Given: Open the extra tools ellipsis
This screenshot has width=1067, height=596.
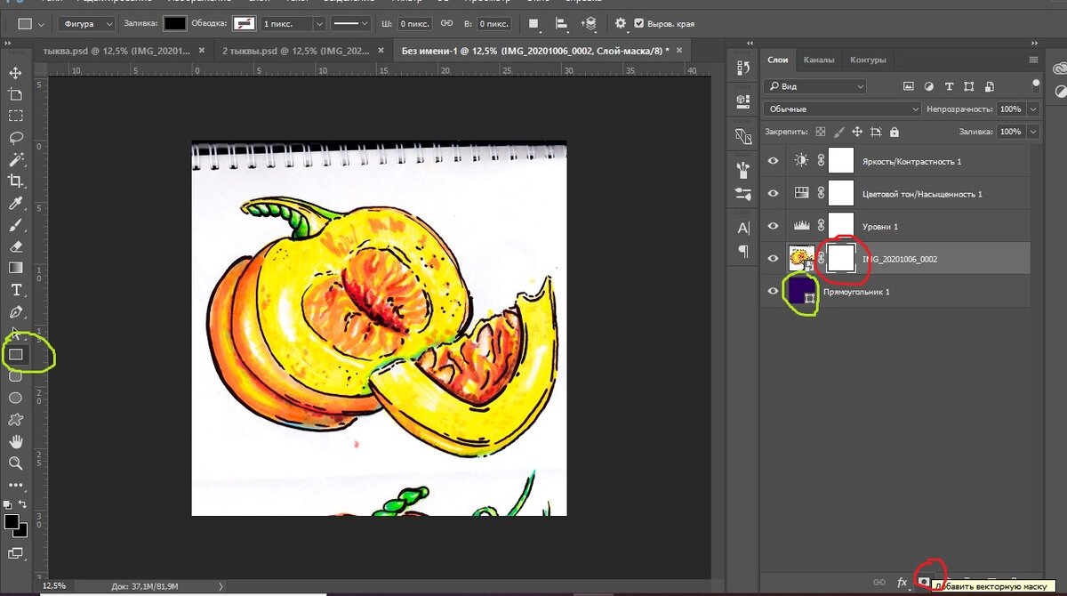Looking at the screenshot, I should point(15,485).
